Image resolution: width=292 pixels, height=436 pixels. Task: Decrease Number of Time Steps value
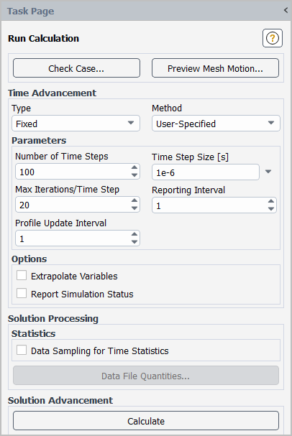134,175
